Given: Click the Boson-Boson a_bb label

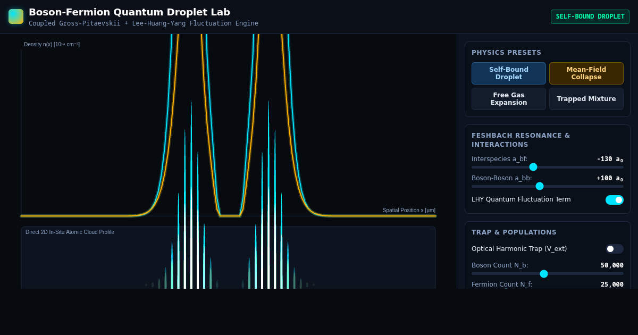Looking at the screenshot, I should click(502, 178).
